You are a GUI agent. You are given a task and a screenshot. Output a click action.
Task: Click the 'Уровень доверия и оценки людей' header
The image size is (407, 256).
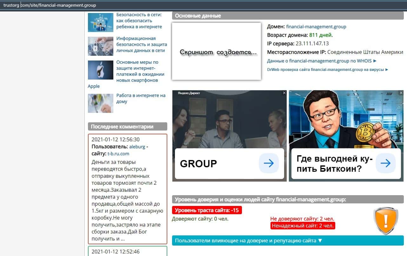[288, 199]
